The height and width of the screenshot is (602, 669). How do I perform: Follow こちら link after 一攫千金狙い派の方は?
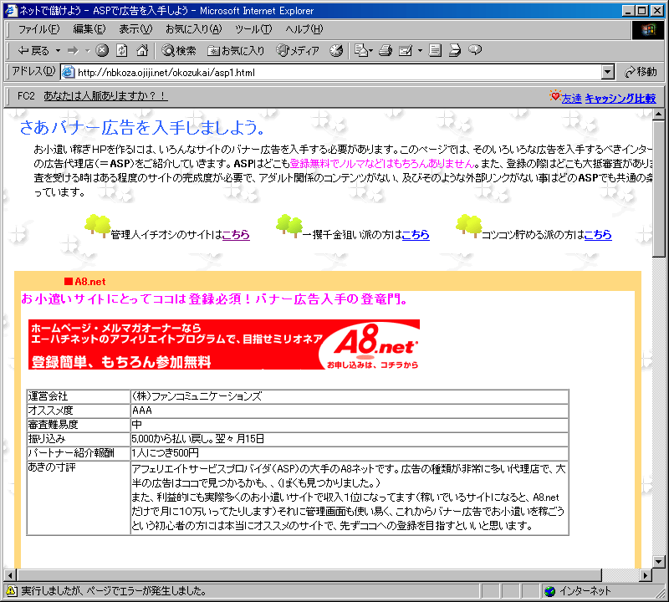click(x=416, y=235)
